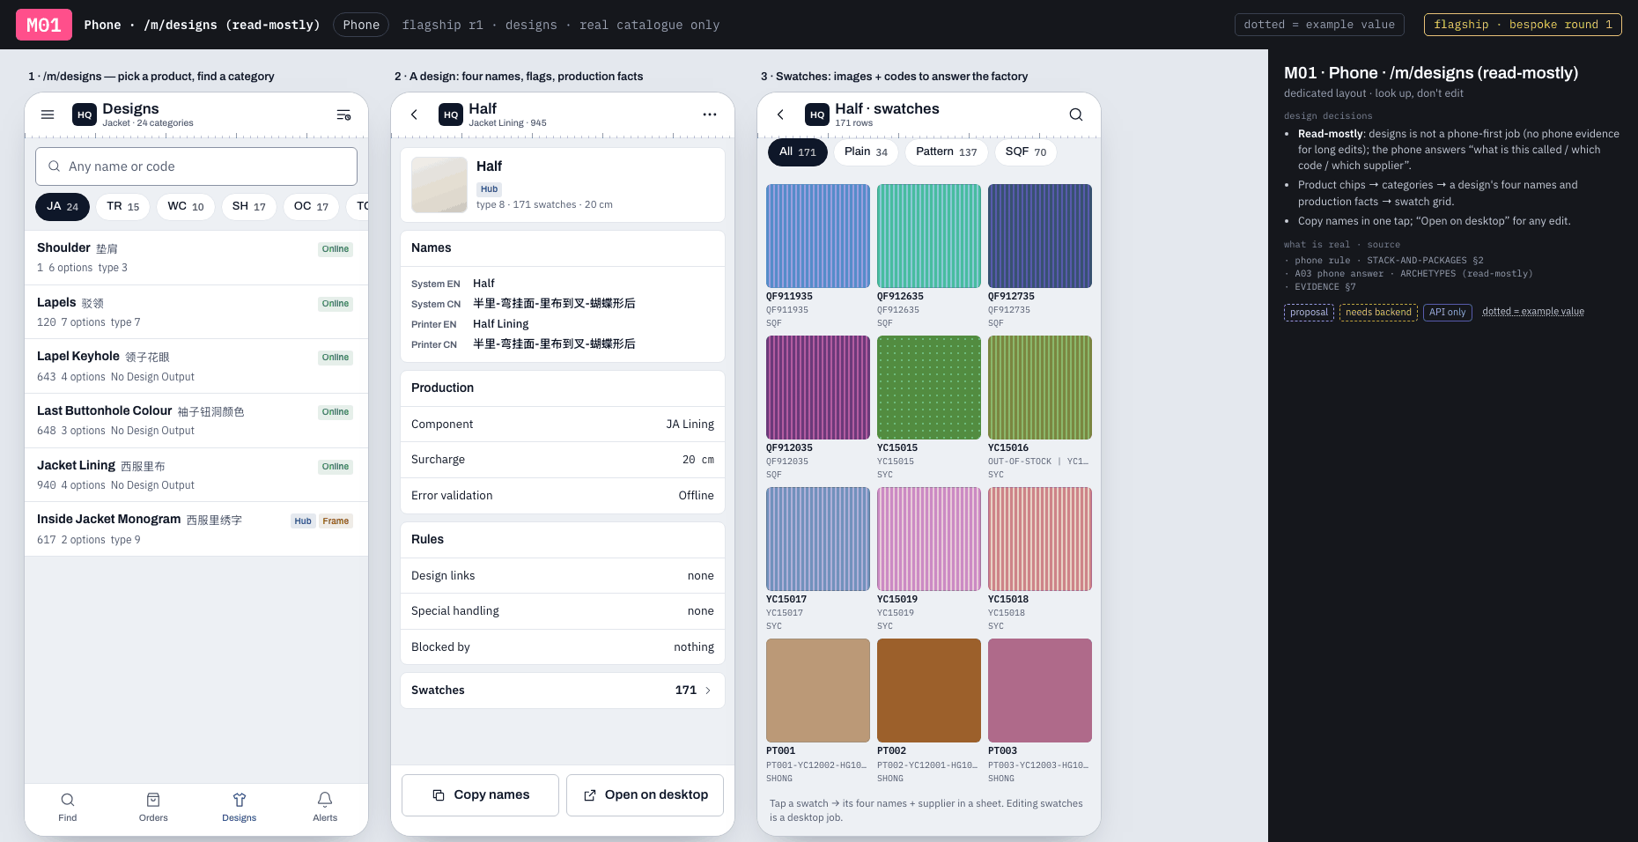The height and width of the screenshot is (842, 1638).
Task: Select the JA 24 product chip
Action: 63,206
